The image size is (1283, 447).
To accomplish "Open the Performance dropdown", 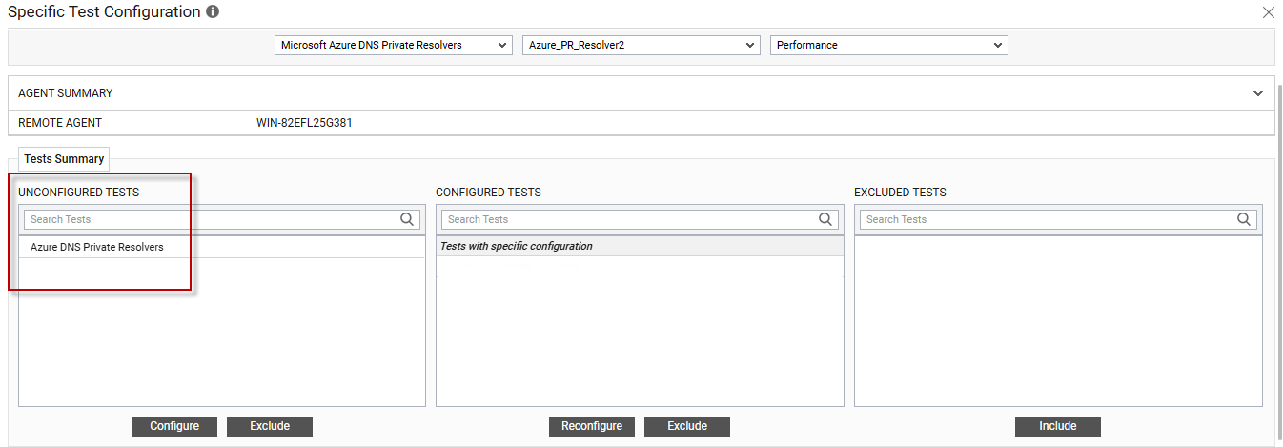I will click(888, 46).
